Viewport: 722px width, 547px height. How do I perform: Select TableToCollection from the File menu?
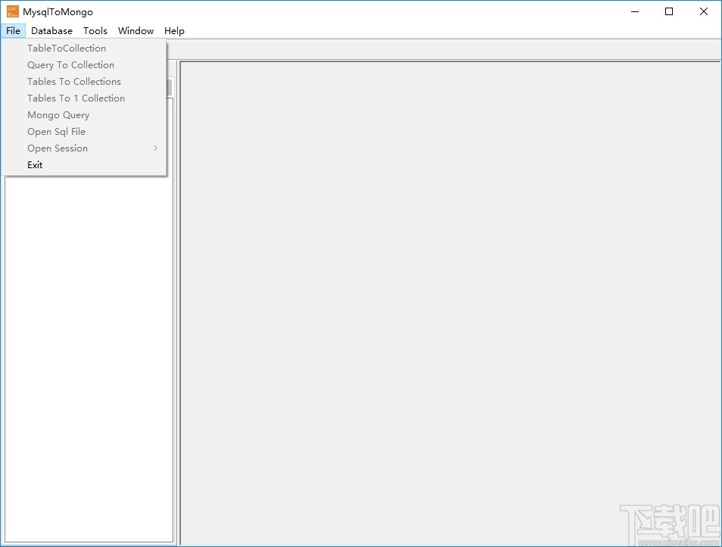click(67, 48)
